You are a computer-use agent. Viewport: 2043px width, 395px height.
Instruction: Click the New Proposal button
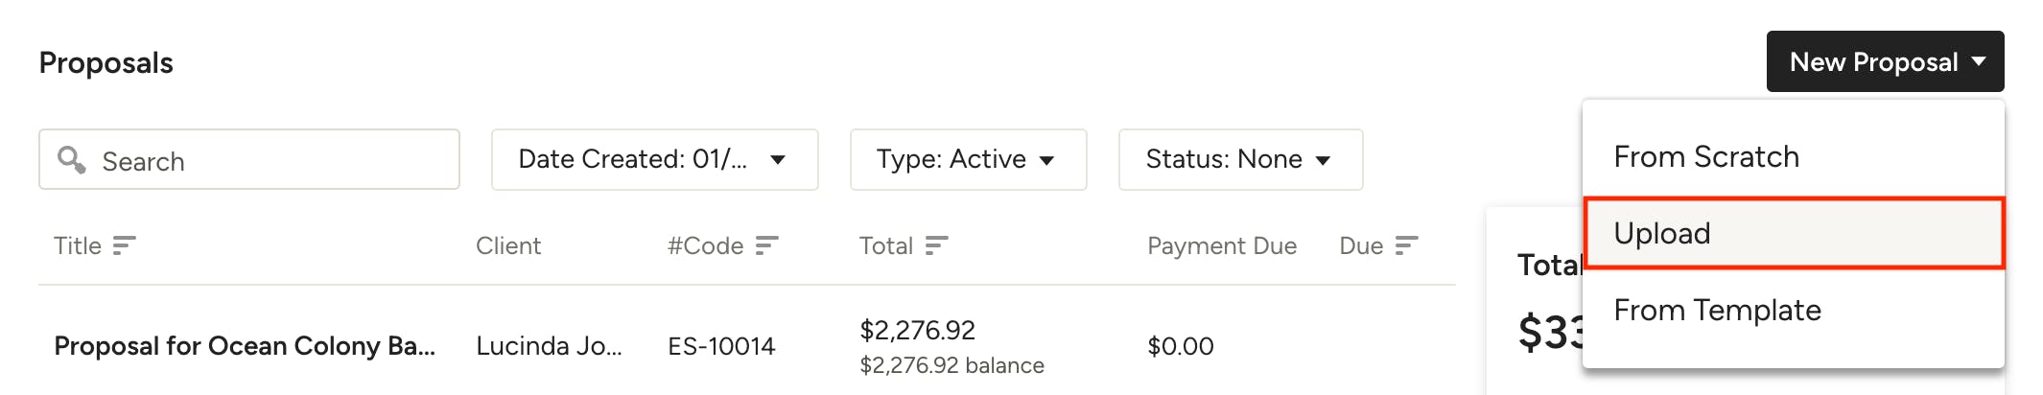[x=1886, y=61]
